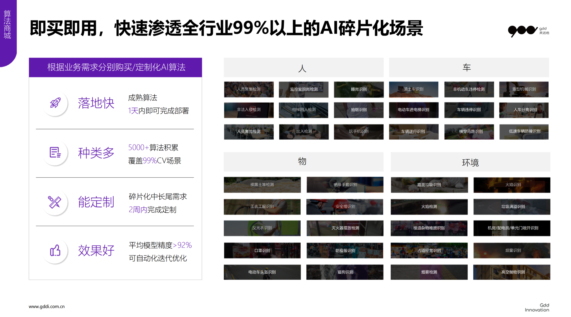Select the 电动车进电梯识别 tile
This screenshot has height=317, width=571.
414,110
